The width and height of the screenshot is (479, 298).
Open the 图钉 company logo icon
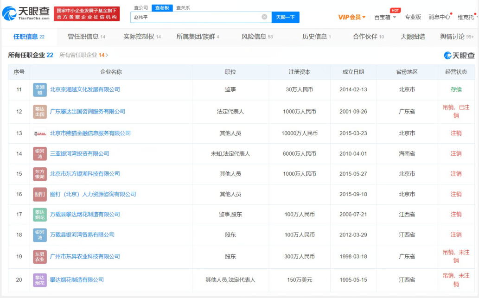40,194
